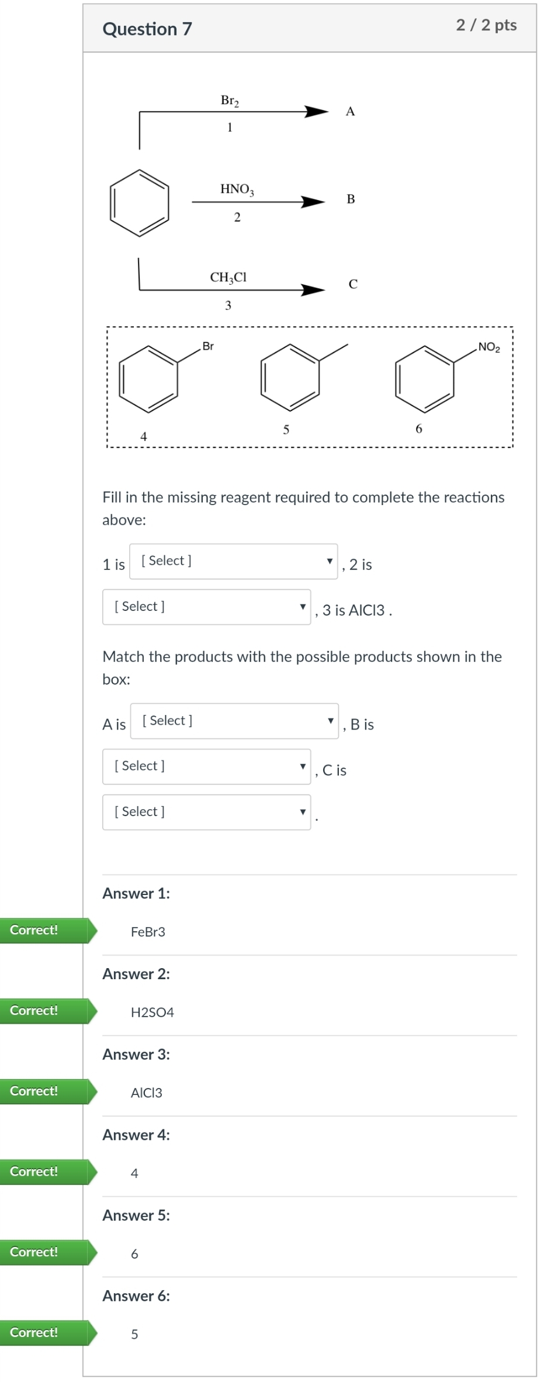Expand the 'A is' product dropdown
The image size is (558, 1382).
pyautogui.click(x=234, y=721)
